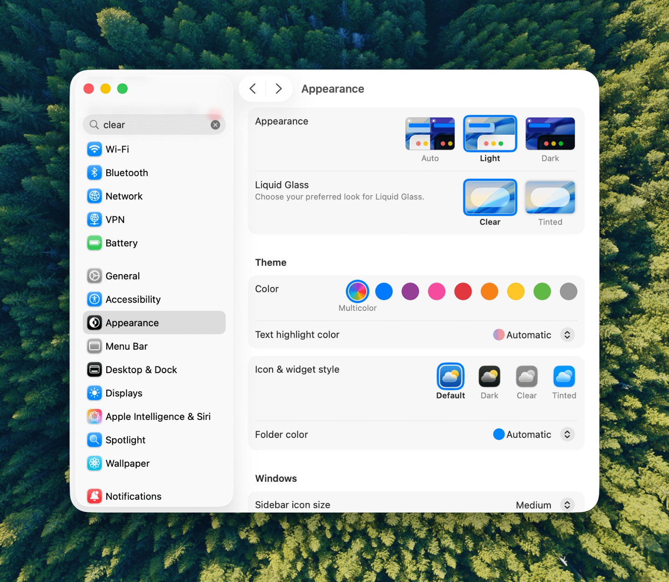
Task: Open Wi-Fi settings from the sidebar
Action: coord(117,149)
